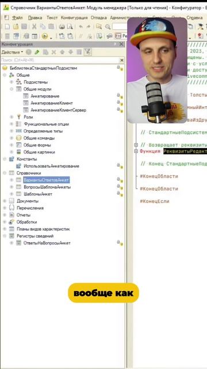
Task: Click the Print preview toolbar icon
Action: (x=70, y=27)
